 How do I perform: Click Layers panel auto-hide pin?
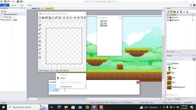click(192, 8)
